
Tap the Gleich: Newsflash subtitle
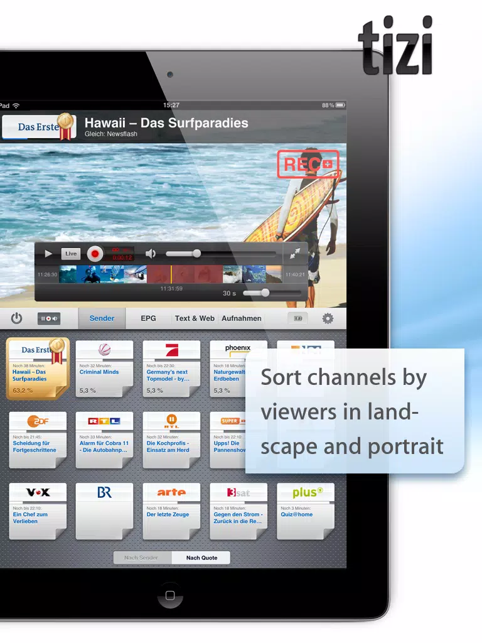tap(110, 134)
